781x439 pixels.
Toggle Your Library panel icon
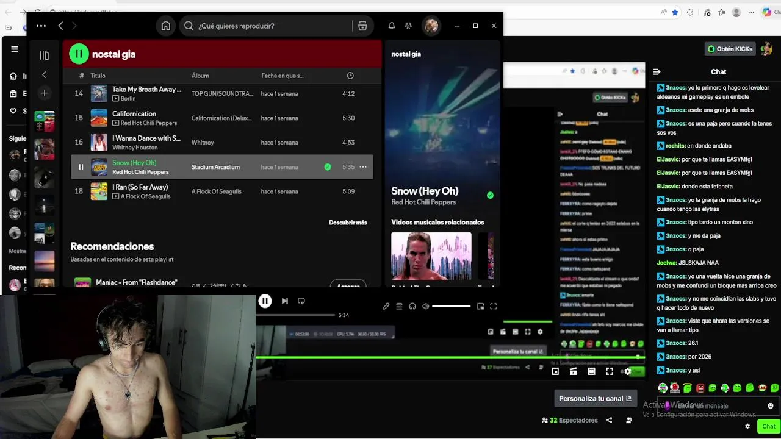44,55
